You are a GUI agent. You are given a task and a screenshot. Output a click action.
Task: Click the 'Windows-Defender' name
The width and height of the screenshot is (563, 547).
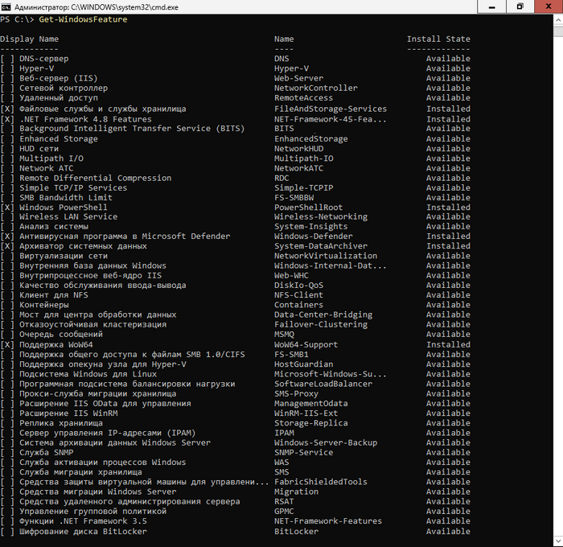pos(314,236)
